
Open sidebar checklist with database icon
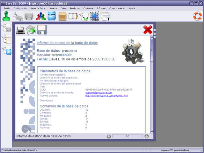(x=6, y=28)
